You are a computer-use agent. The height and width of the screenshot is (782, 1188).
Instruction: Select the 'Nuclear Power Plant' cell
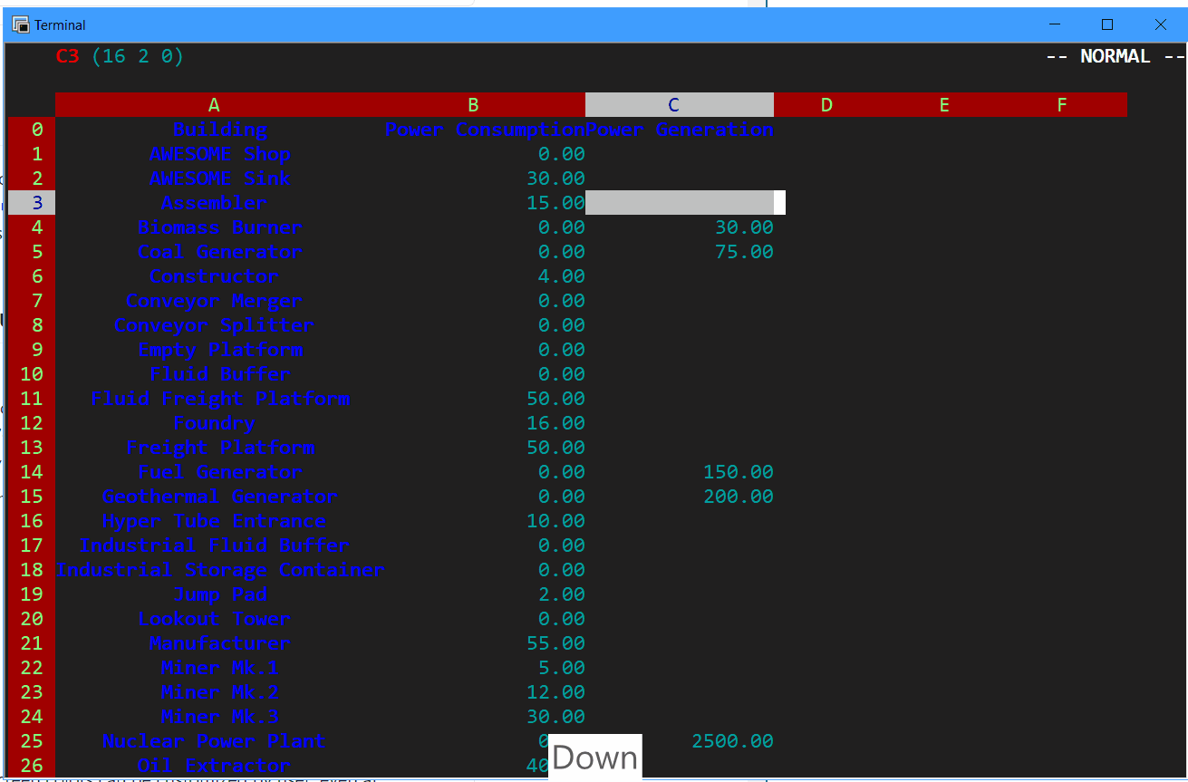coord(214,741)
